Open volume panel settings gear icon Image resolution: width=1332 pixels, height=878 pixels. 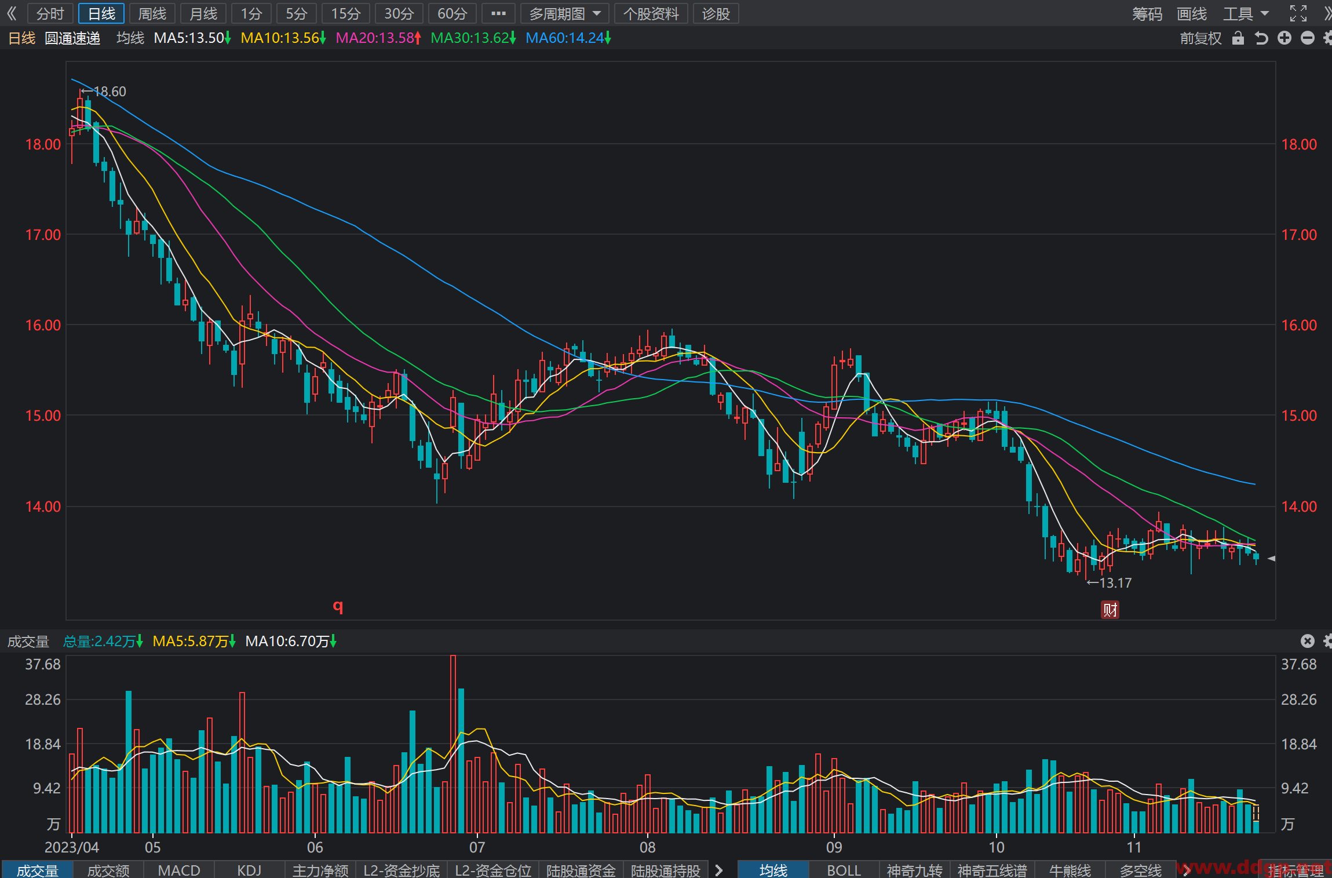(x=1327, y=641)
